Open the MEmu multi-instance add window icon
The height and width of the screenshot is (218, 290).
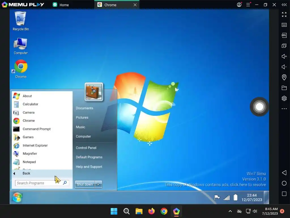coord(284,46)
